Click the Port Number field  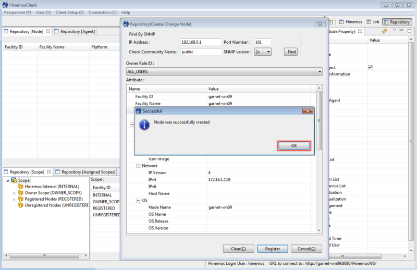(x=263, y=42)
